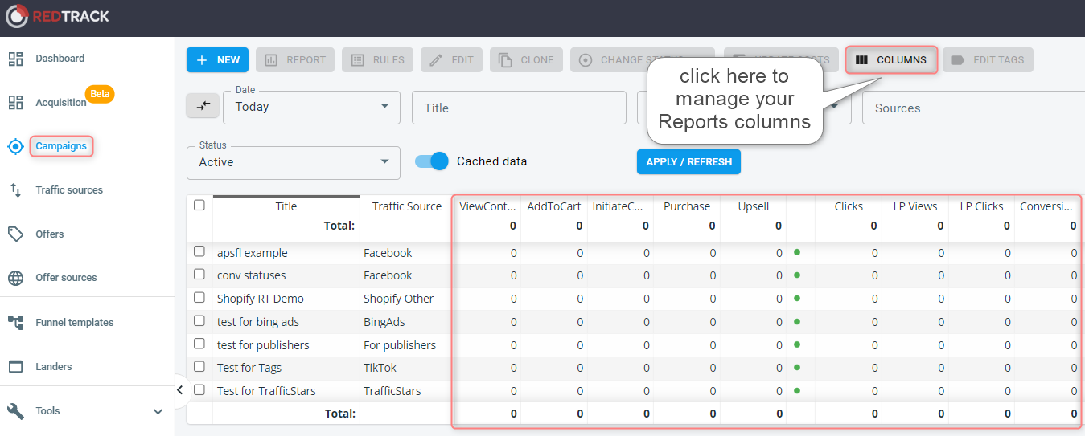The width and height of the screenshot is (1085, 436).
Task: Check the conv statuses row checkbox
Action: 199,275
